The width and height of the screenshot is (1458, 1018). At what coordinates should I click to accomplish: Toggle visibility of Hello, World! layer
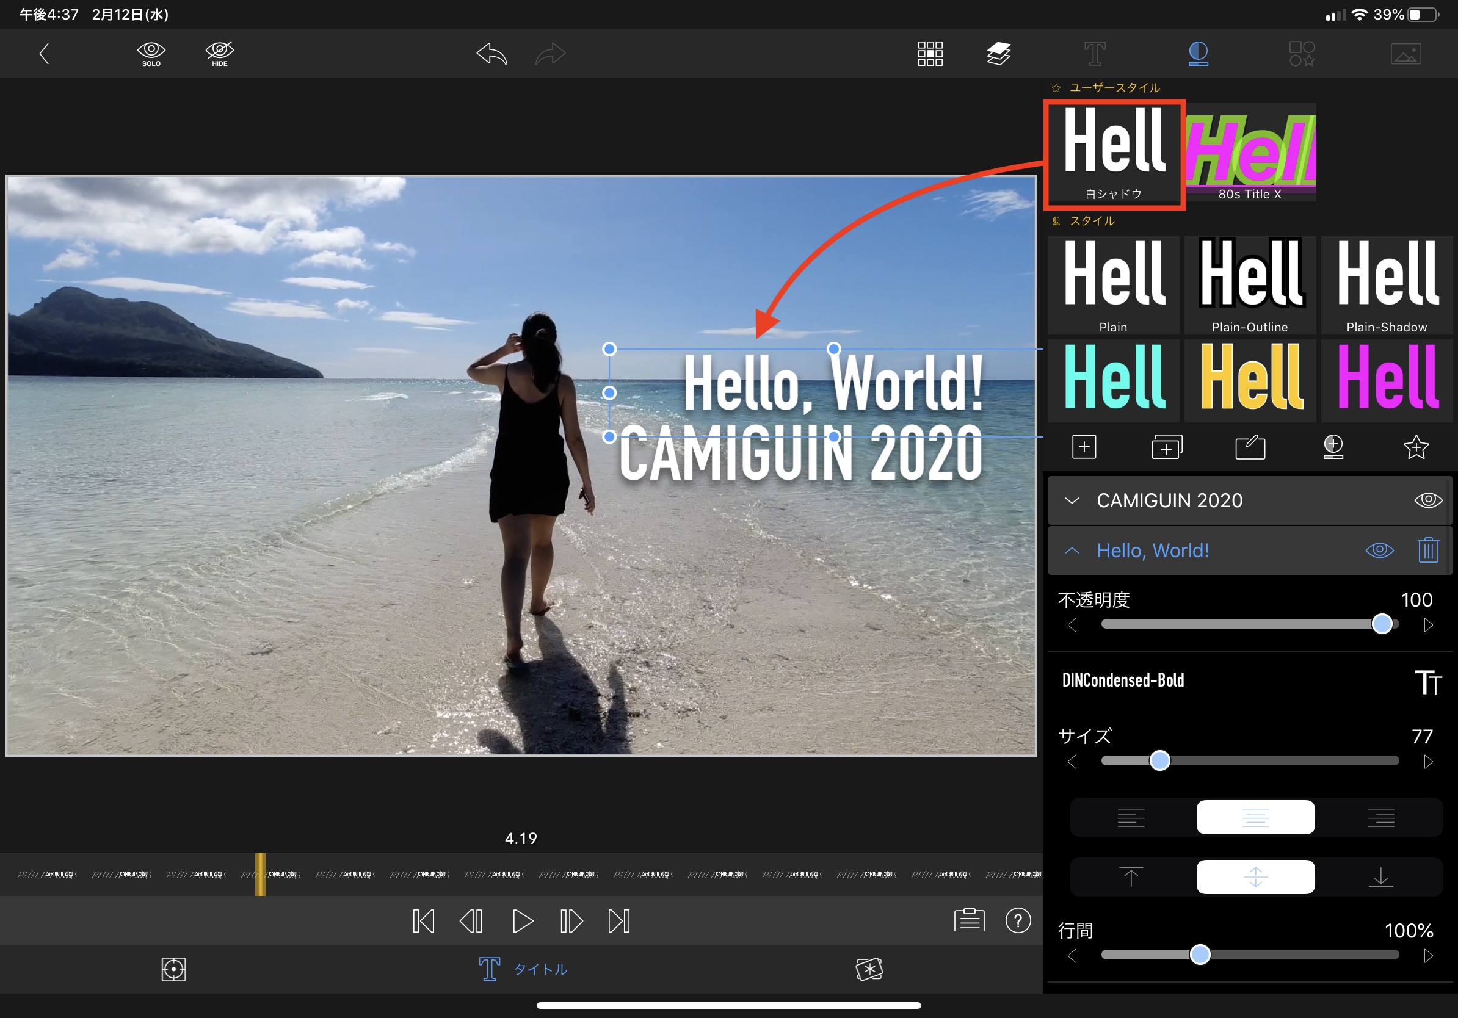click(x=1379, y=550)
